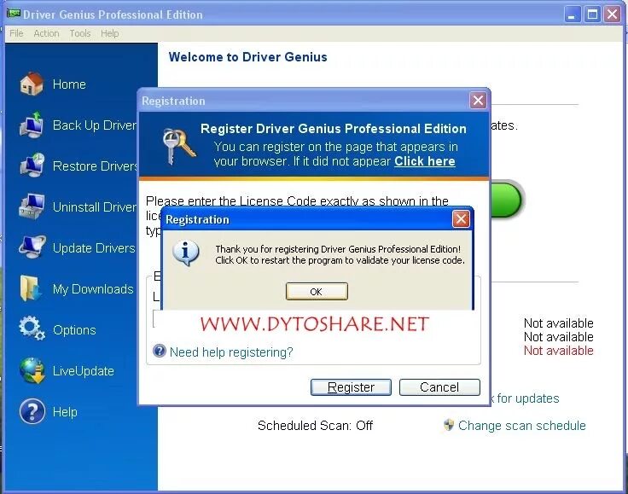Viewport: 628px width, 494px height.
Task: Click the Options gears icon
Action: coord(32,328)
